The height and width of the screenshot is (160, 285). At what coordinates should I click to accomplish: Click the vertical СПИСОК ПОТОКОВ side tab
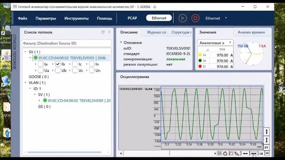(15, 52)
